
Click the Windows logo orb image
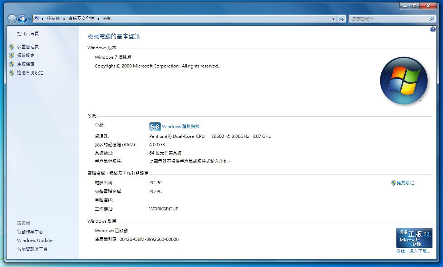(403, 81)
